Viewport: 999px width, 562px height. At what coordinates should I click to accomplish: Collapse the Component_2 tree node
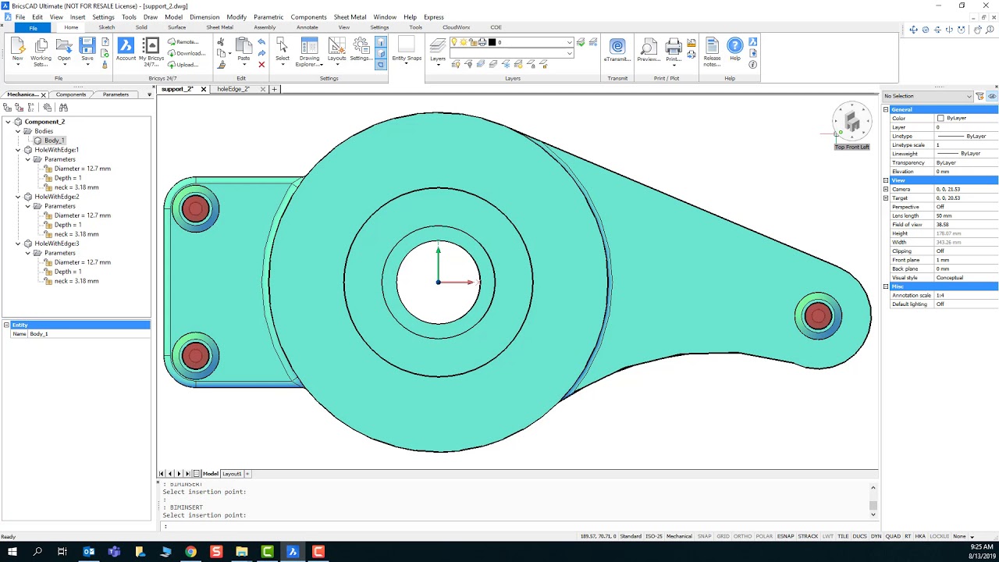tap(9, 122)
